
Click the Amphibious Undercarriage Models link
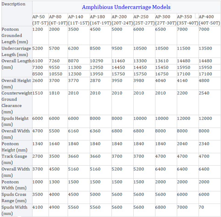click(x=126, y=7)
